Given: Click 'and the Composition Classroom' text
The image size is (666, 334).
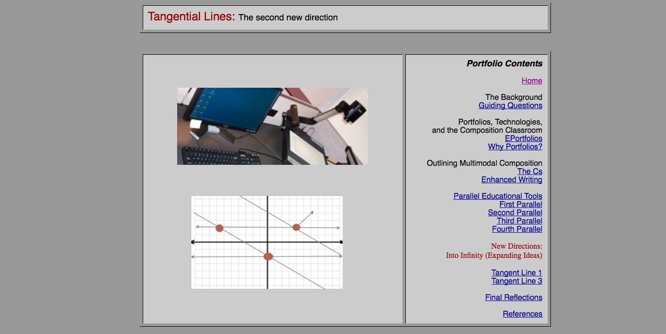Looking at the screenshot, I should pos(487,130).
